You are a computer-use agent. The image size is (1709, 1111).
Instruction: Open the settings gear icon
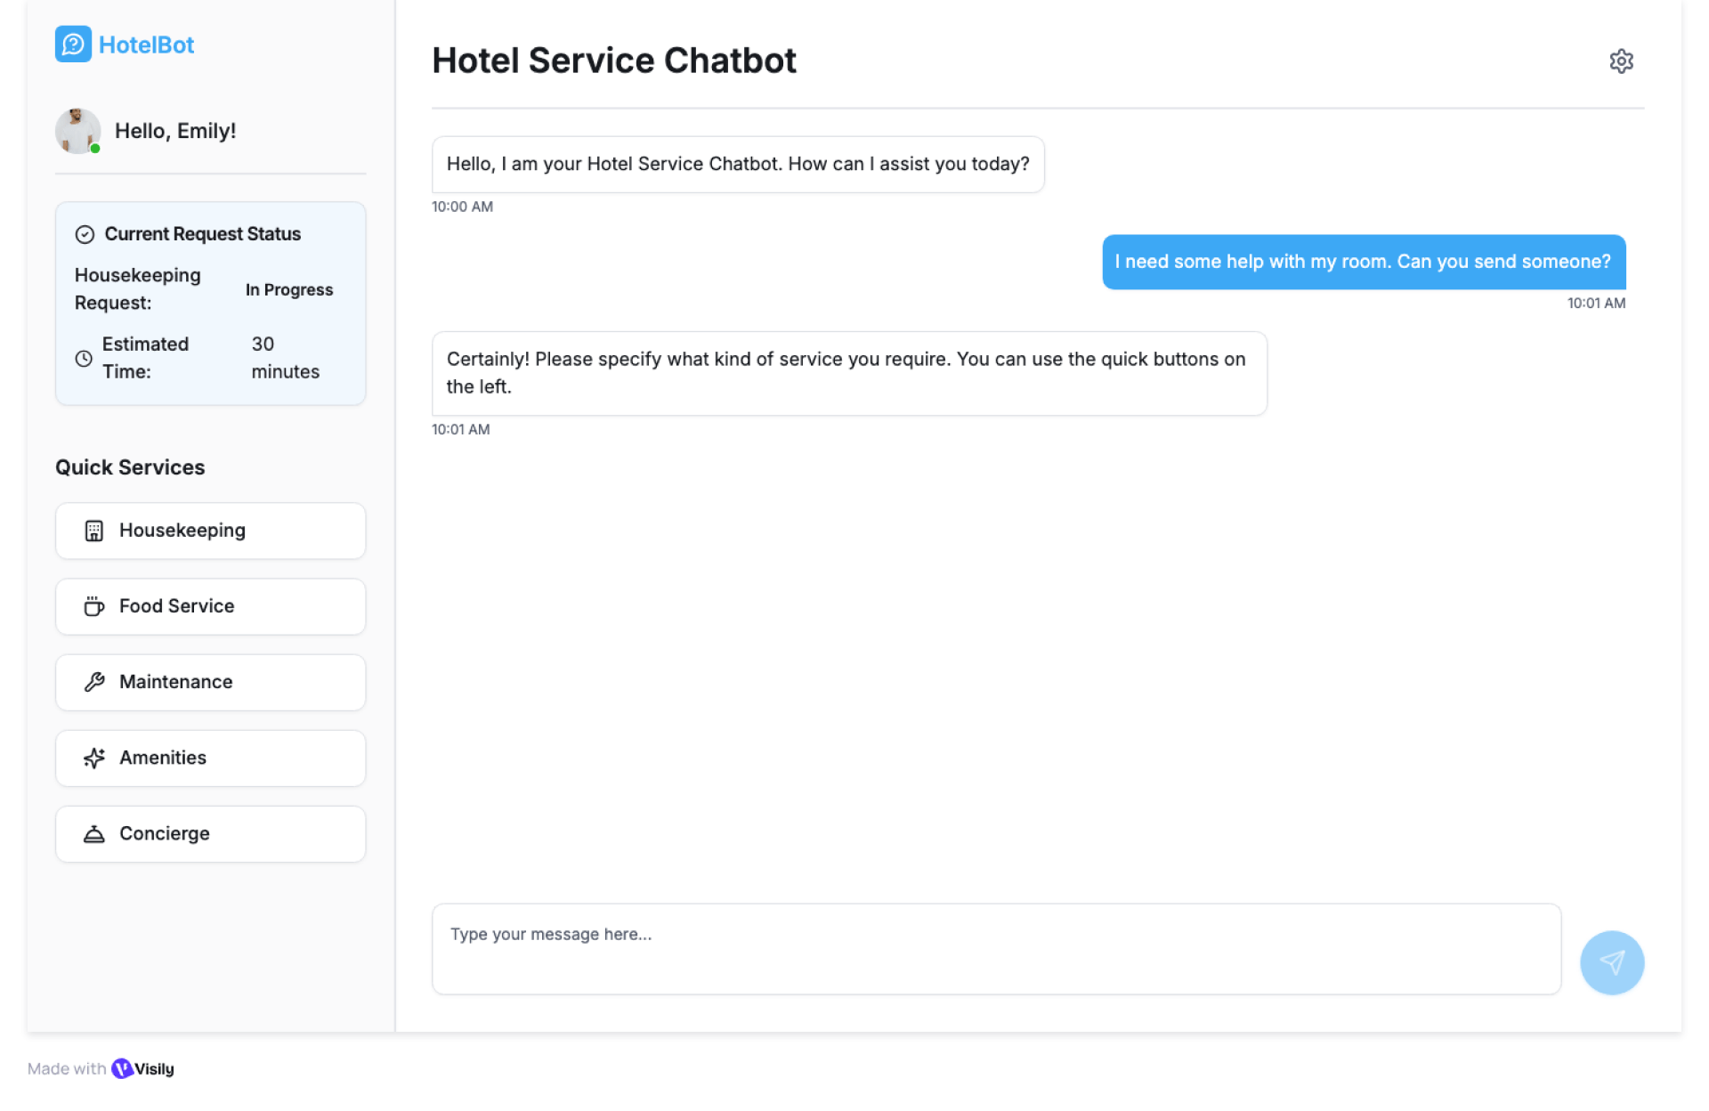[1620, 61]
